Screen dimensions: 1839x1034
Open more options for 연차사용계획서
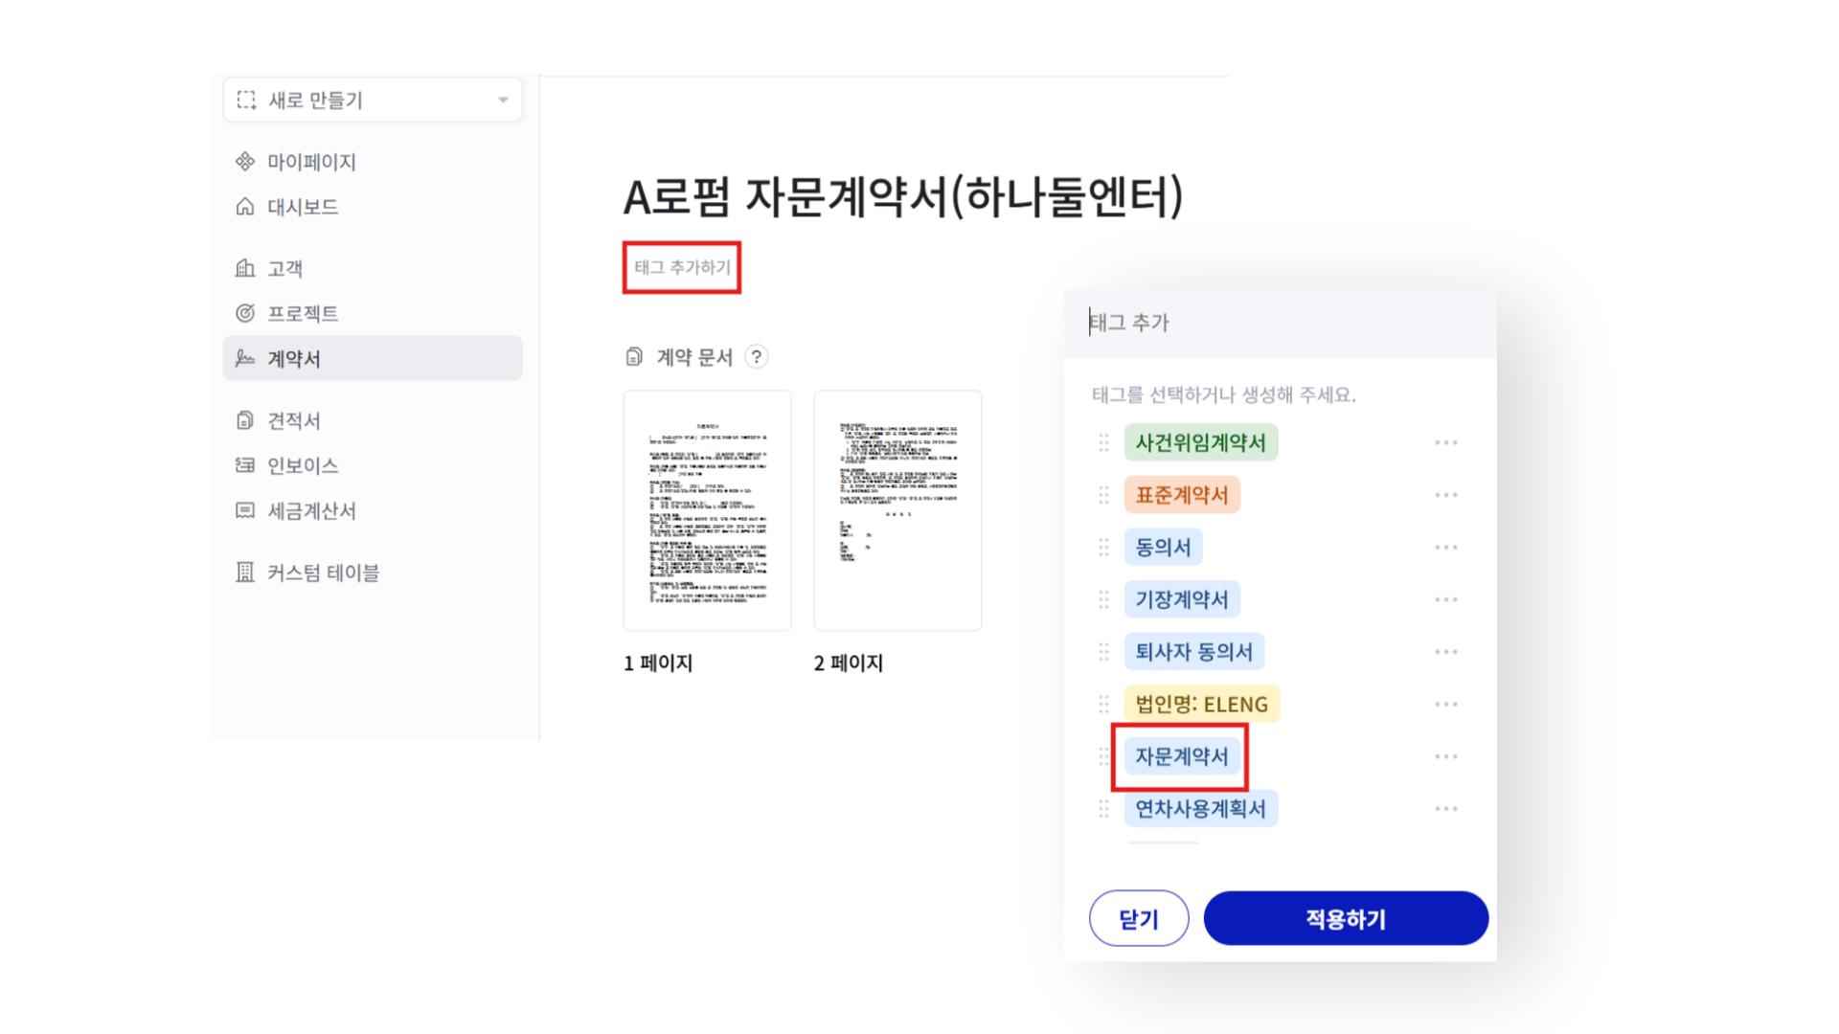(1446, 809)
